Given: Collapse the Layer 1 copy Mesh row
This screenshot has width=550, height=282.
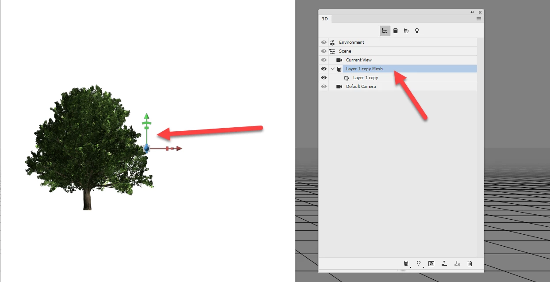Looking at the screenshot, I should pos(333,69).
